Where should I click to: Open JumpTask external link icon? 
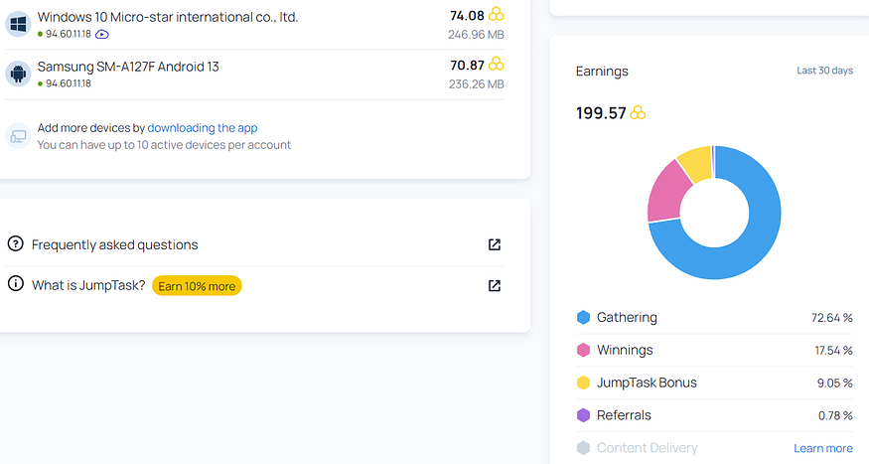pos(495,285)
